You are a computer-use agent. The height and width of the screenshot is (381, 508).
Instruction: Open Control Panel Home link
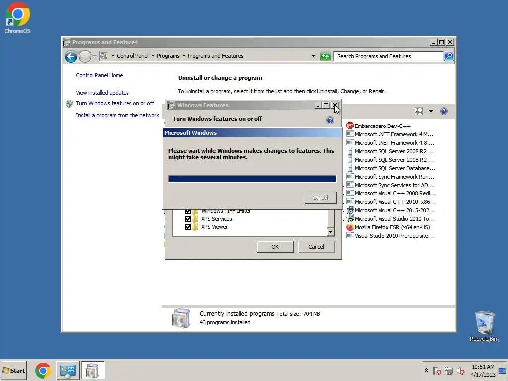(99, 75)
